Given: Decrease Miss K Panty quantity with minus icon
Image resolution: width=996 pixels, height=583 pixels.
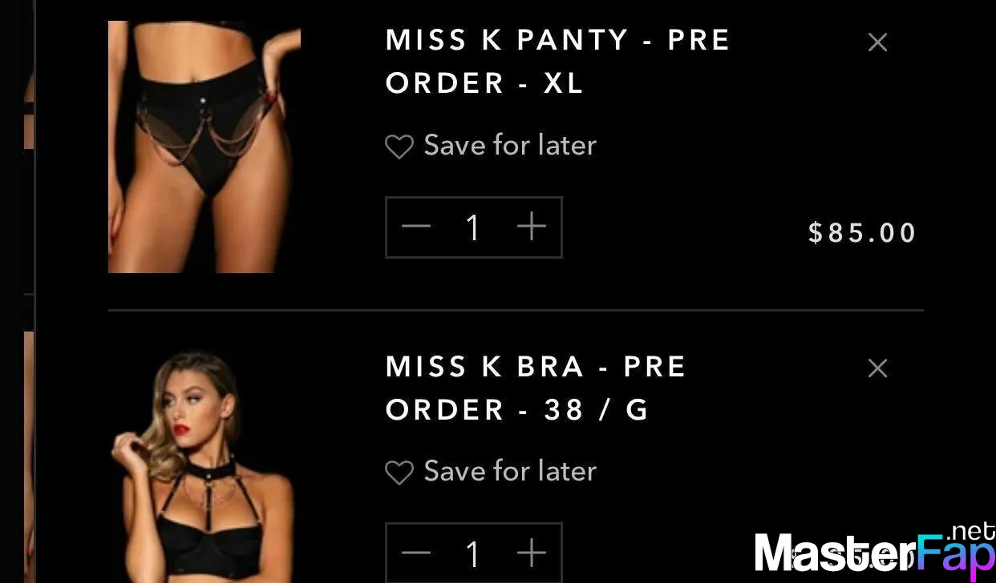Looking at the screenshot, I should tap(416, 227).
